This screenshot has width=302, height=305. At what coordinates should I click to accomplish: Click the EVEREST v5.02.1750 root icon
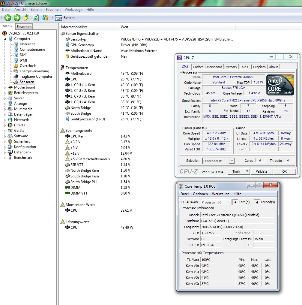pos(4,33)
